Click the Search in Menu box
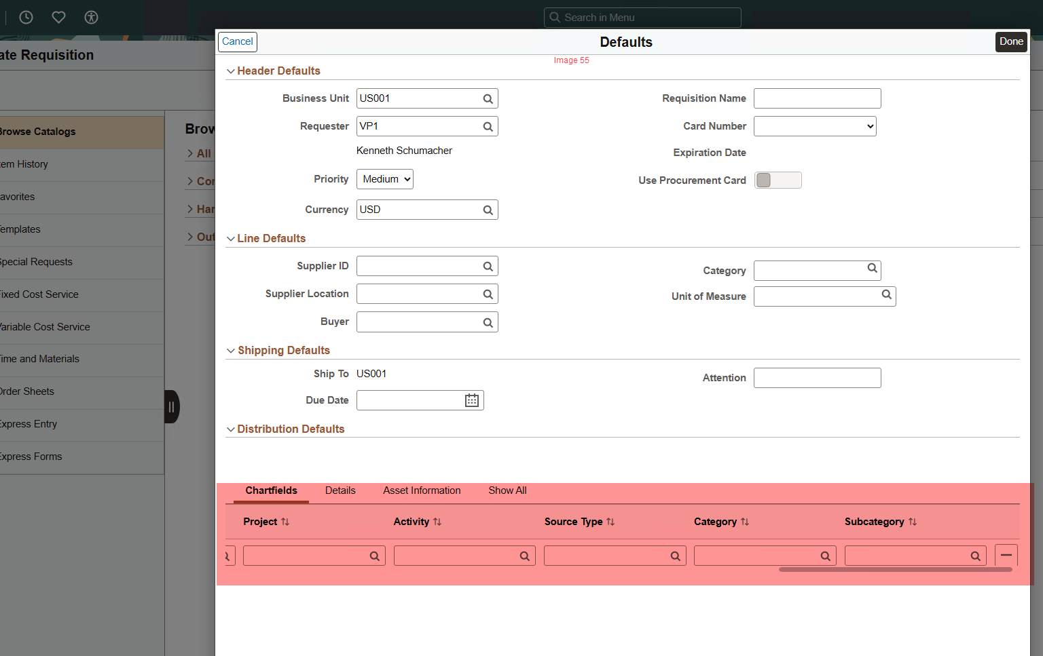This screenshot has height=656, width=1043. click(x=642, y=18)
